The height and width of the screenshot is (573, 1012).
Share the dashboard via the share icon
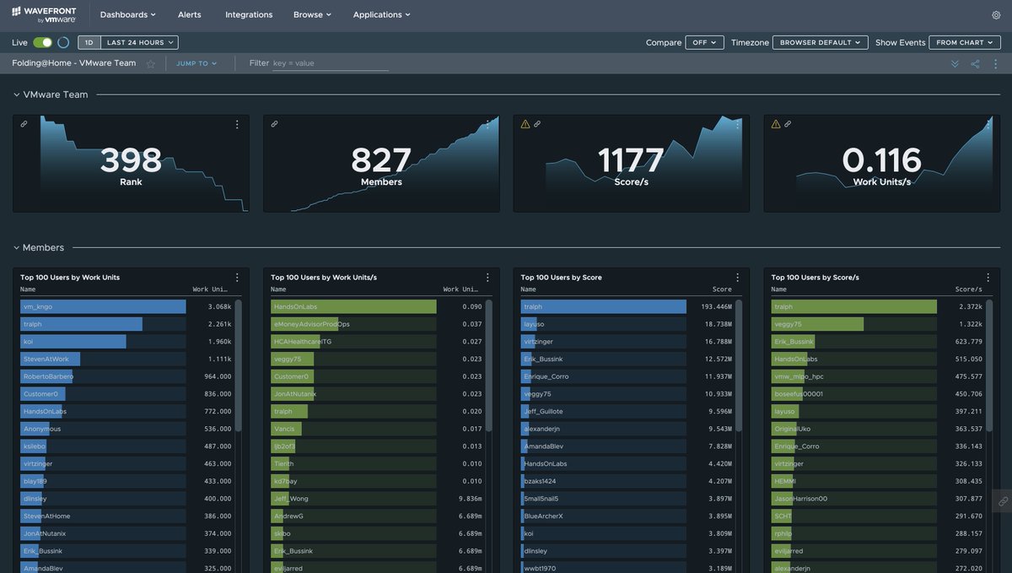coord(974,62)
